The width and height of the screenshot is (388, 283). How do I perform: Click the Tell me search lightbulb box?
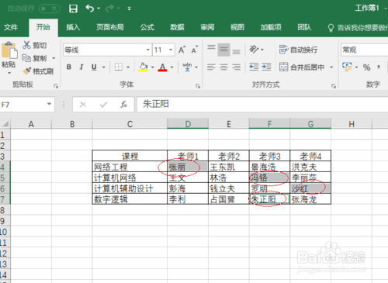pos(358,27)
